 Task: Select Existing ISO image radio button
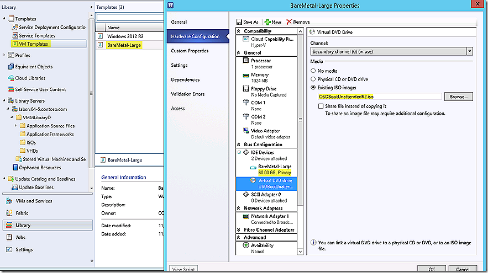click(313, 88)
